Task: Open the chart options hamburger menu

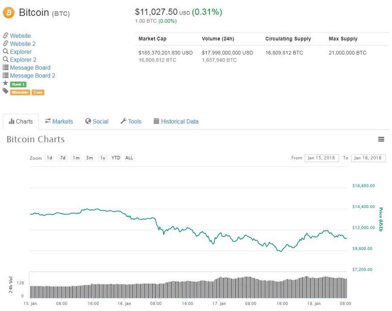Action: coord(381,139)
